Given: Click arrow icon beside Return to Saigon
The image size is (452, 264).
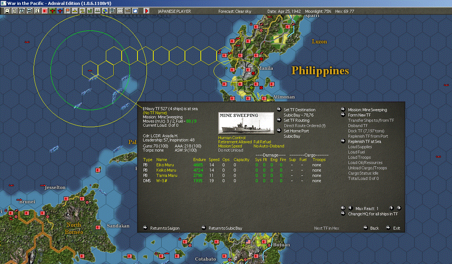Looking at the screenshot, I should pos(145,228).
